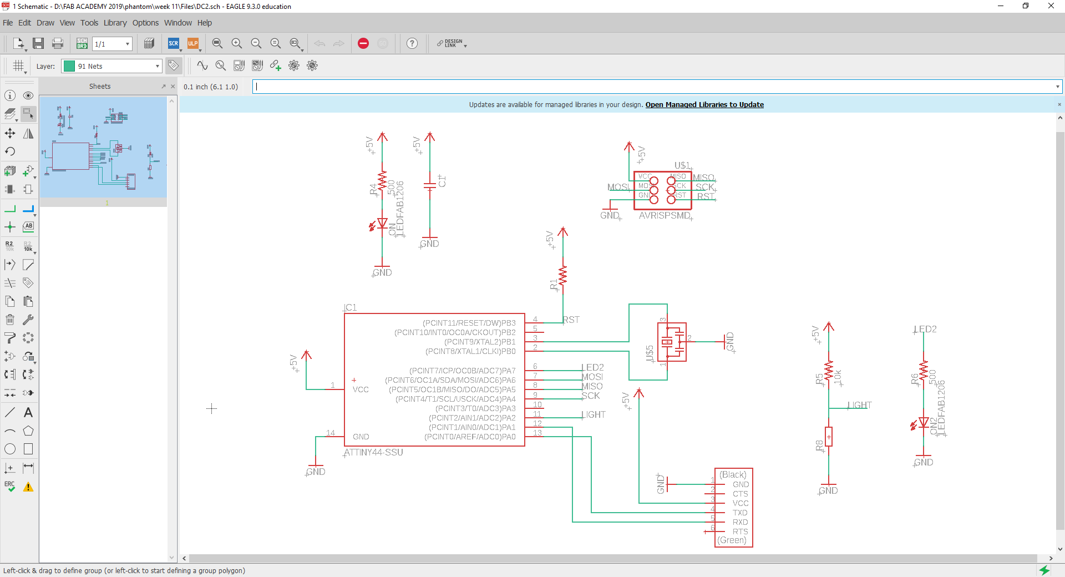Click the Zoom in magnifier

coord(237,43)
